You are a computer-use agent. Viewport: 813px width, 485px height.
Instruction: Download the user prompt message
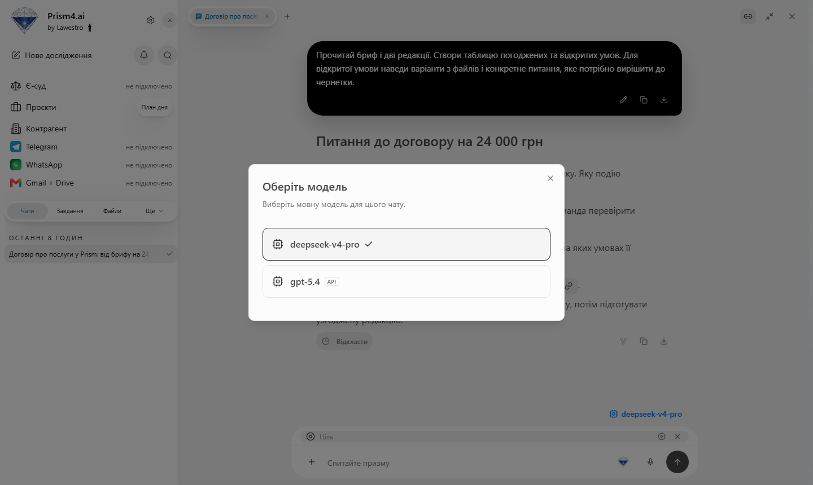click(x=664, y=100)
